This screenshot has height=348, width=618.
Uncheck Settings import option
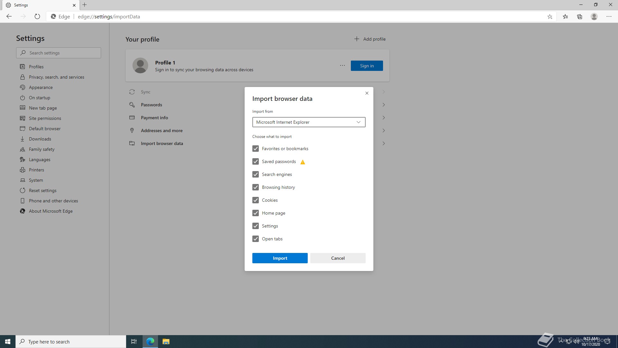256,226
